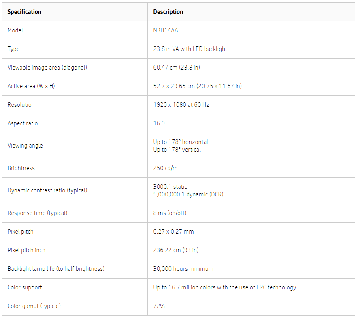Click the '30,000 hours minimum' value
The height and width of the screenshot is (319, 358).
coord(183,269)
